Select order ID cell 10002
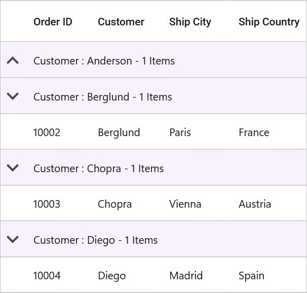This screenshot has width=307, height=293. (x=47, y=133)
